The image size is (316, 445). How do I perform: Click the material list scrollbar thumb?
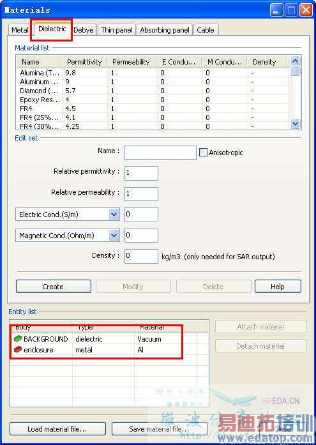296,71
